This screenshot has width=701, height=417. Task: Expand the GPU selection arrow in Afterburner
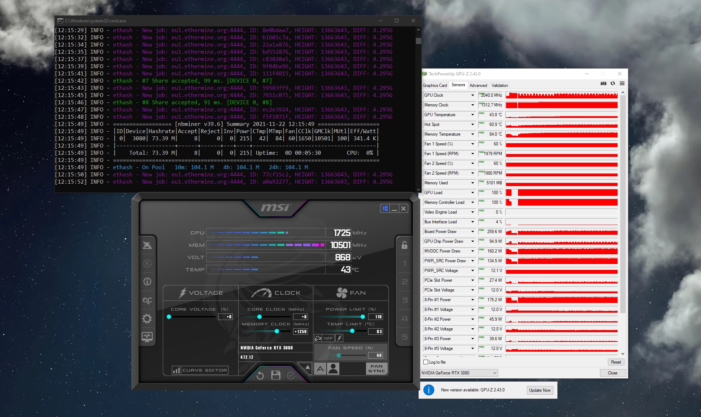click(x=308, y=367)
